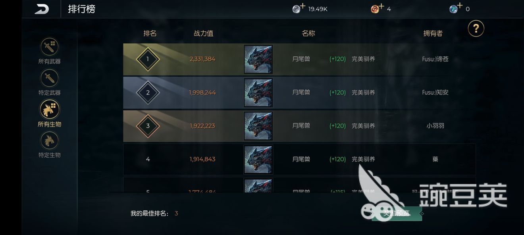Select the 特定生物 creature icon
524x235 pixels.
pos(50,141)
